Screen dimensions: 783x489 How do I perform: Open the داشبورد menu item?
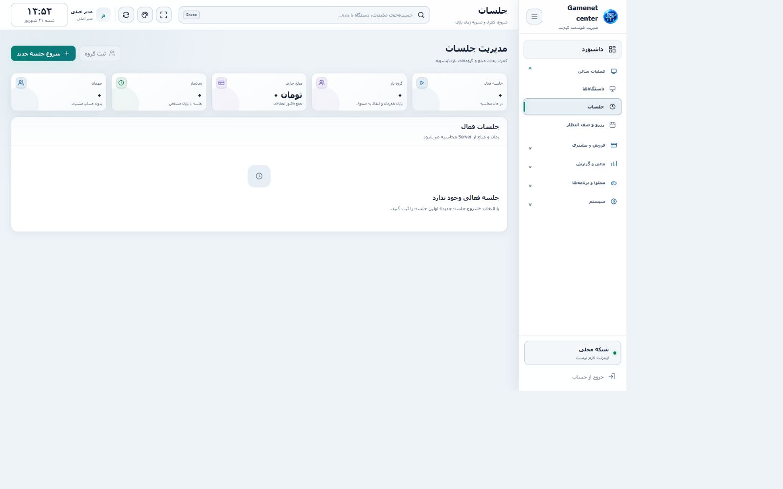coord(573,49)
